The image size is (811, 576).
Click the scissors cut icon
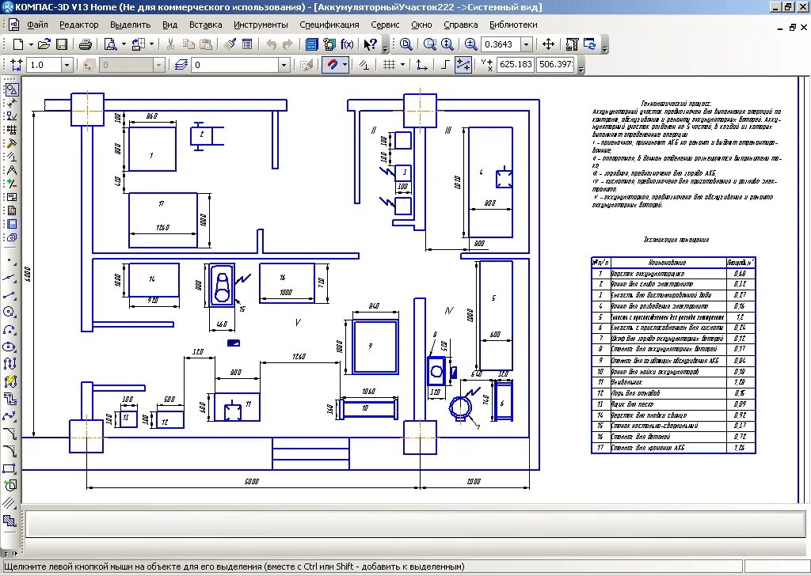point(170,44)
